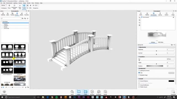
Task: Select the Dolly camera tool
Action: coord(30,6)
